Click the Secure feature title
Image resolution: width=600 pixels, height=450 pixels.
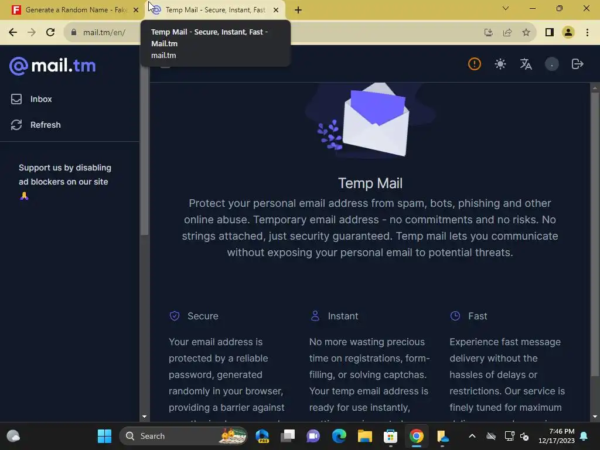point(203,316)
